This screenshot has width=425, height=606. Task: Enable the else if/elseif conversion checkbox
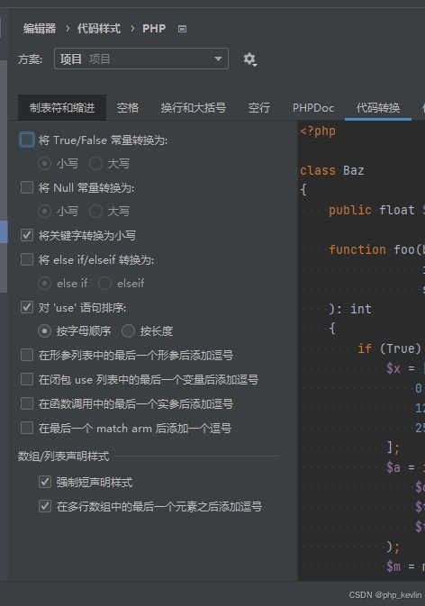[x=27, y=259]
